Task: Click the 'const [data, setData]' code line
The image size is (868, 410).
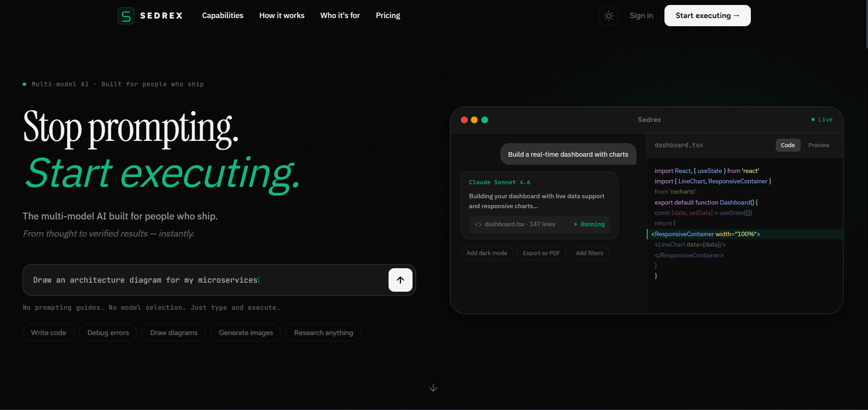Action: [x=703, y=213]
